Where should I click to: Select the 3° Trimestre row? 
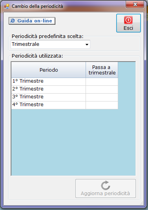[49, 97]
